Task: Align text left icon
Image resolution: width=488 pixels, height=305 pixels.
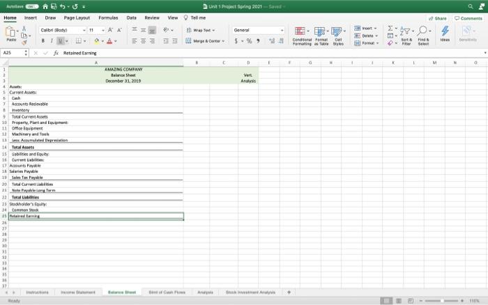Action: pos(134,40)
